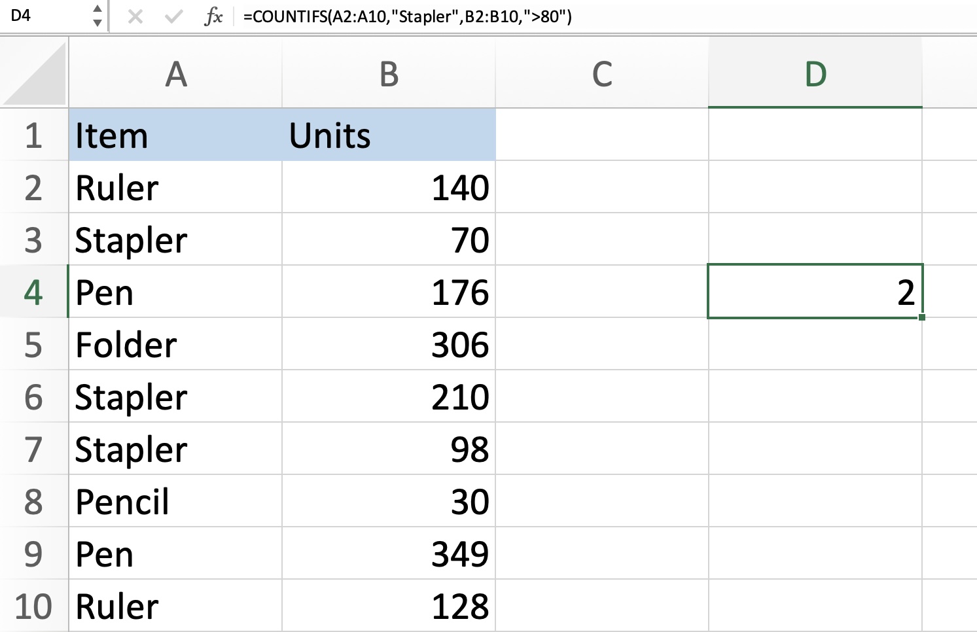The image size is (977, 632).
Task: Select column B header
Action: pos(389,73)
